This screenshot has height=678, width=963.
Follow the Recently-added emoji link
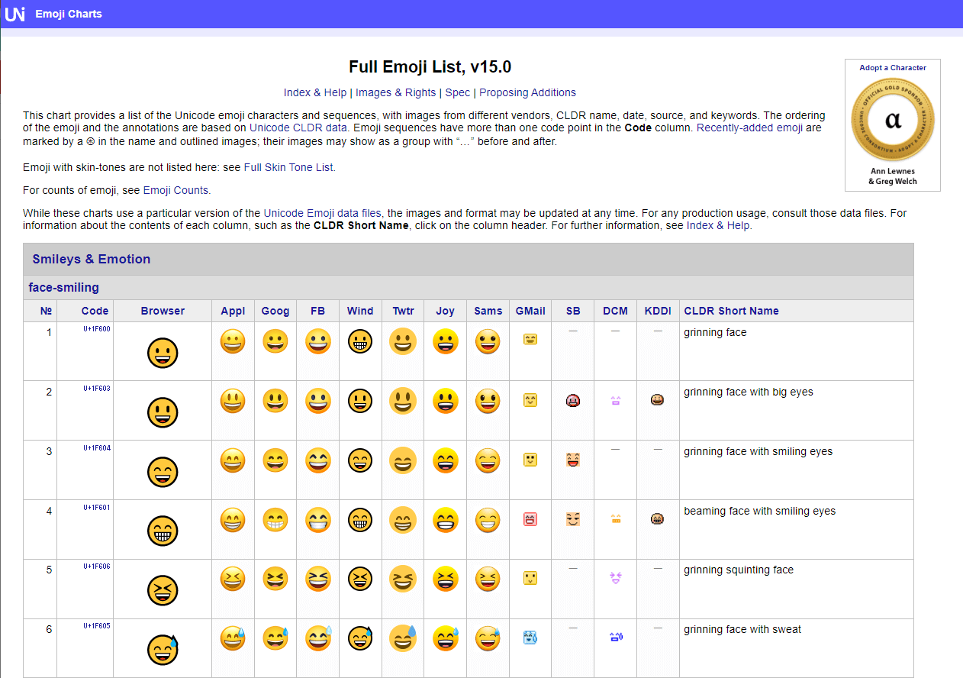(x=749, y=128)
